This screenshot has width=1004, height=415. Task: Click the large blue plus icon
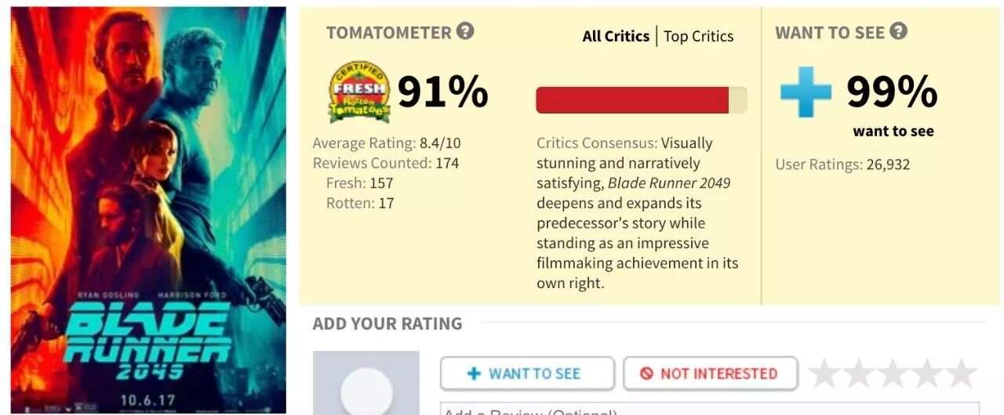(x=806, y=92)
